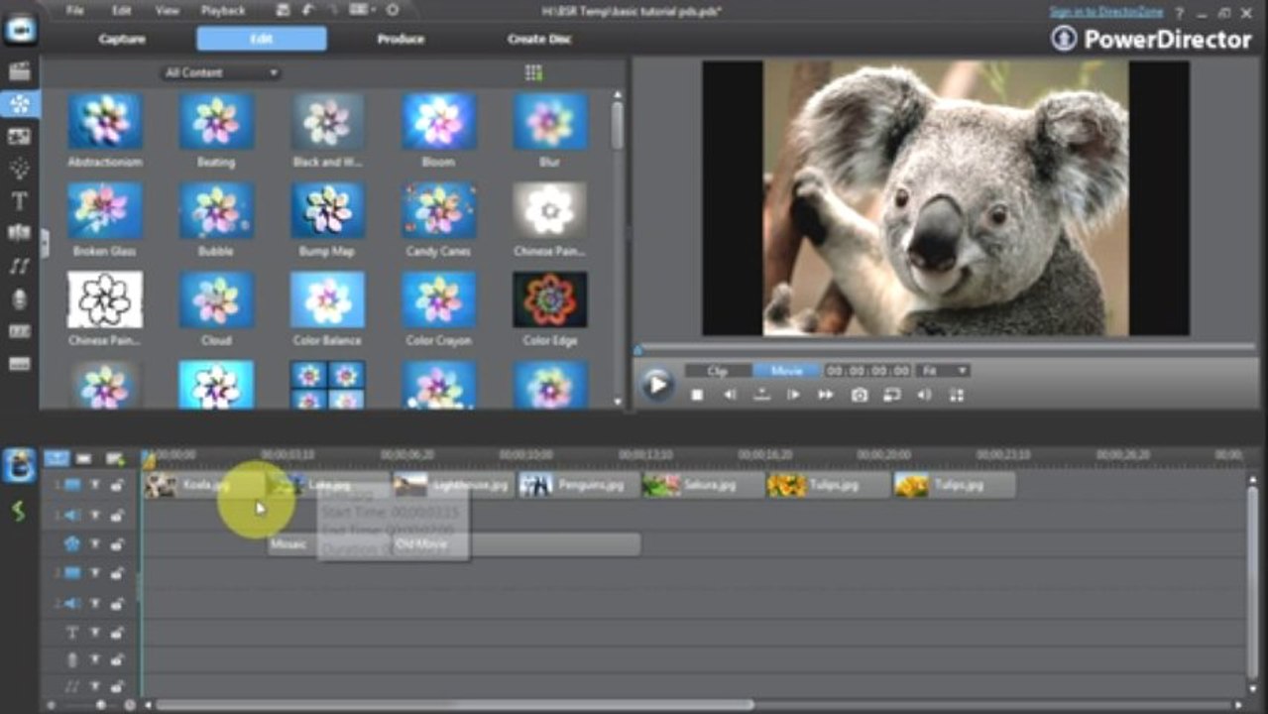Click the library menu grid icon
1268x714 pixels.
[533, 72]
